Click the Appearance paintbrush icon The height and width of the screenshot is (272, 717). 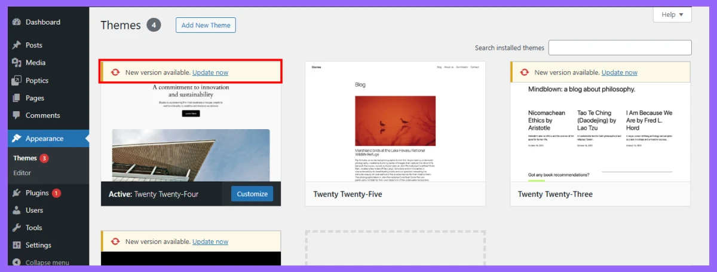[17, 139]
